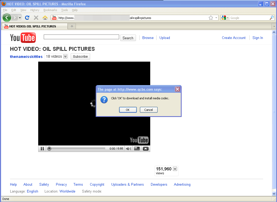Click OK in the media codec dialog
This screenshot has height=202, width=277.
coord(128,110)
